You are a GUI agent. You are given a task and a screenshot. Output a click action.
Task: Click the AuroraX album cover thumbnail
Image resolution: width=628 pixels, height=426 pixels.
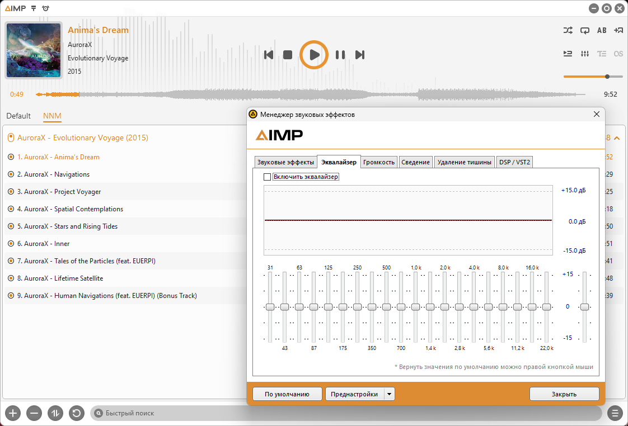click(x=34, y=50)
